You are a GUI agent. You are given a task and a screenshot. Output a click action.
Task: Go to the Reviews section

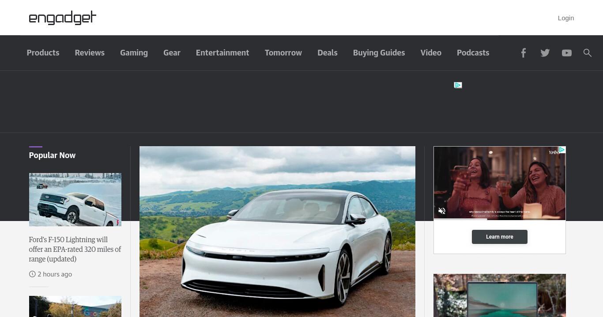90,53
